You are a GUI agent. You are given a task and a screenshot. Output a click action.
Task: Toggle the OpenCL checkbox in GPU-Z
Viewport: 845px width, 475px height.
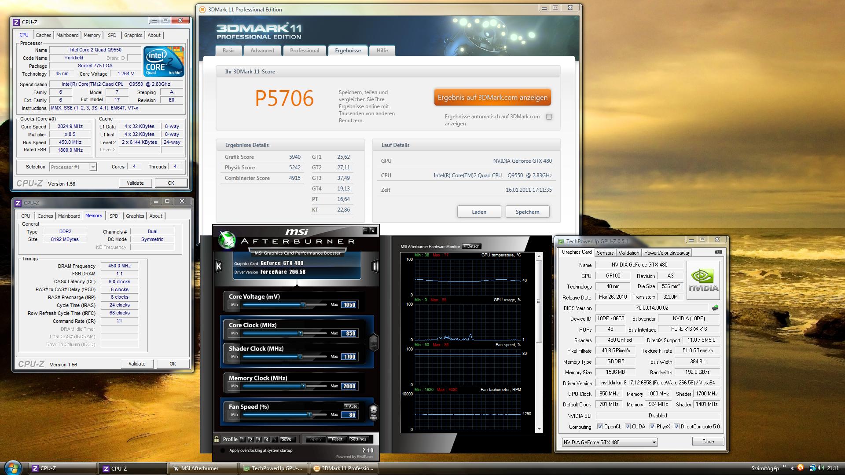pyautogui.click(x=600, y=427)
